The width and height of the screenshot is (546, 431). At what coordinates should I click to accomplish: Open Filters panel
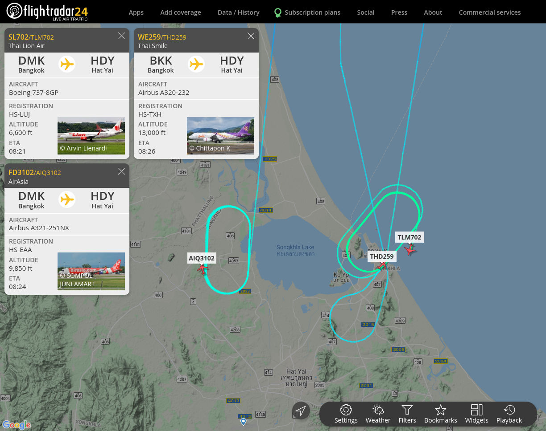click(x=407, y=414)
